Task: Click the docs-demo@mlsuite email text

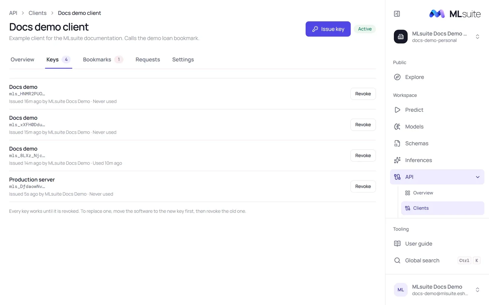Action: point(440,294)
